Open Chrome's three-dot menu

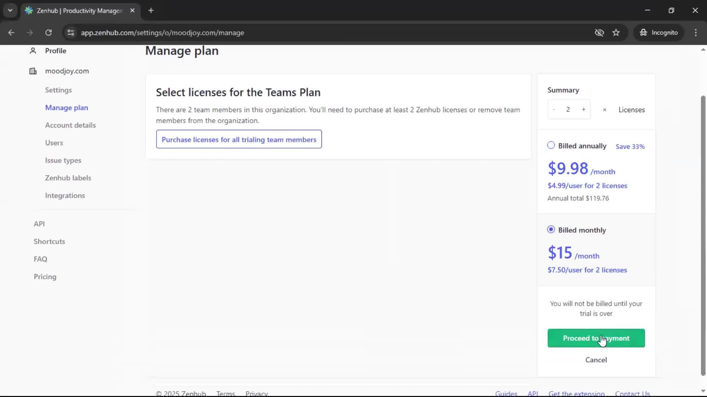coord(696,33)
